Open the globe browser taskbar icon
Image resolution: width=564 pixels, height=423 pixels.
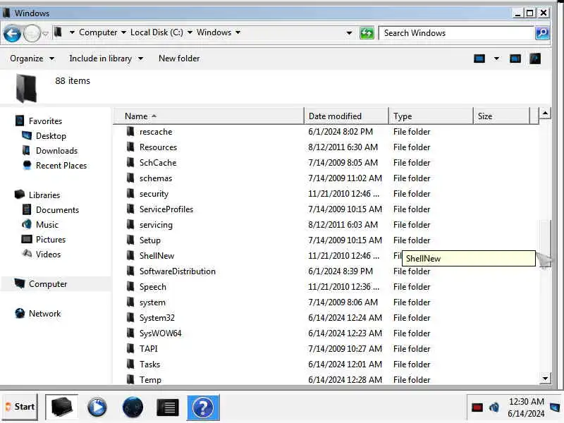pyautogui.click(x=133, y=407)
